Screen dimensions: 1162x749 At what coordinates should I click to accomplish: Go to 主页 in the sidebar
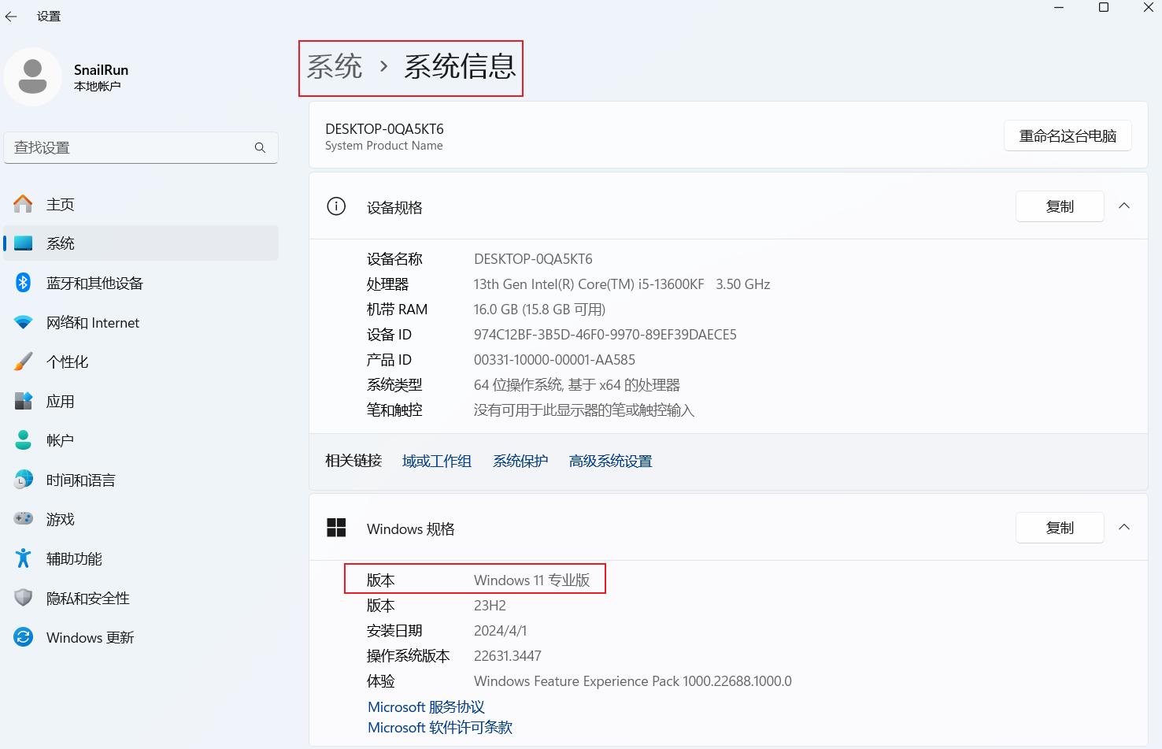(x=60, y=205)
